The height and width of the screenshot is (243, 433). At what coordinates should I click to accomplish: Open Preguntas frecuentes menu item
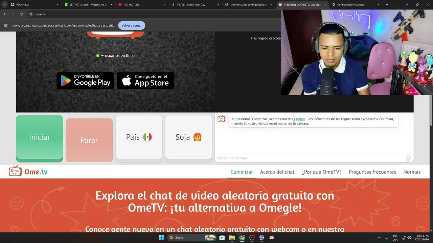point(372,172)
